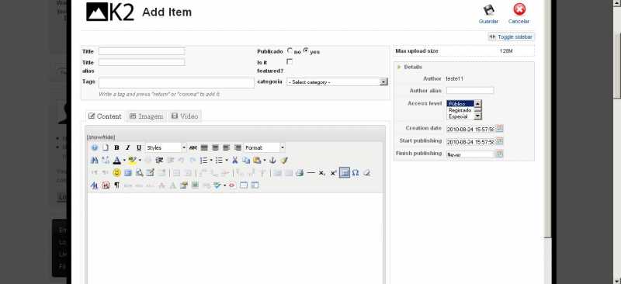Click the show/hide editor link

click(101, 137)
